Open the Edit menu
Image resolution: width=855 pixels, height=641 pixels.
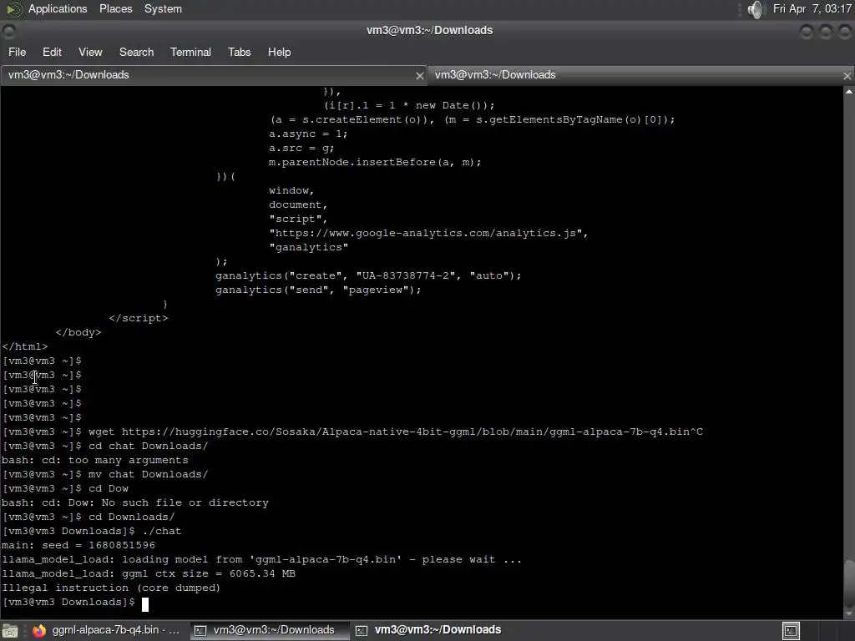[x=52, y=52]
